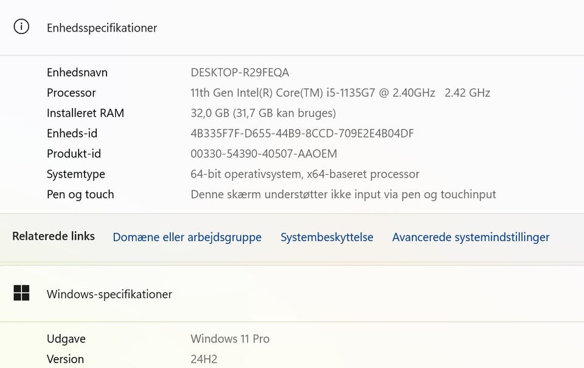Click the Systemtype label
This screenshot has height=368, width=584.
tap(76, 175)
